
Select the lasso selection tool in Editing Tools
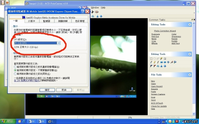(x=158, y=59)
